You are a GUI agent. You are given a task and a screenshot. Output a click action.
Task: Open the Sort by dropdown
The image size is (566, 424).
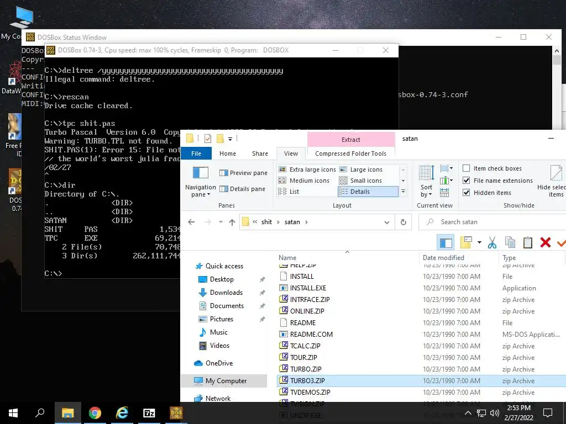[x=426, y=181]
